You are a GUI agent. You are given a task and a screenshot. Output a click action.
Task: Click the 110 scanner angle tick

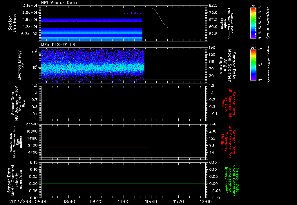tap(212, 62)
